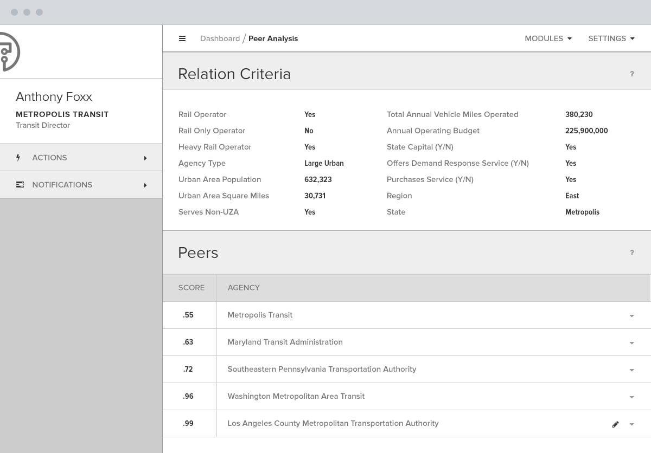The image size is (651, 453).
Task: Click the Agency Type value Large Urban
Action: point(324,163)
